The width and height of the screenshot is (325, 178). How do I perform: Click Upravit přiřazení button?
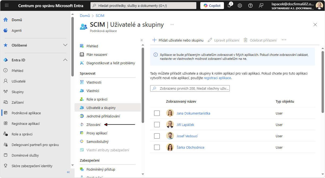pos(224,40)
